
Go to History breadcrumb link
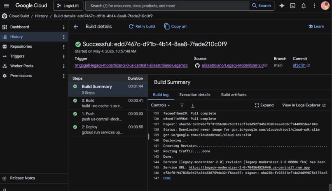tap(41, 16)
